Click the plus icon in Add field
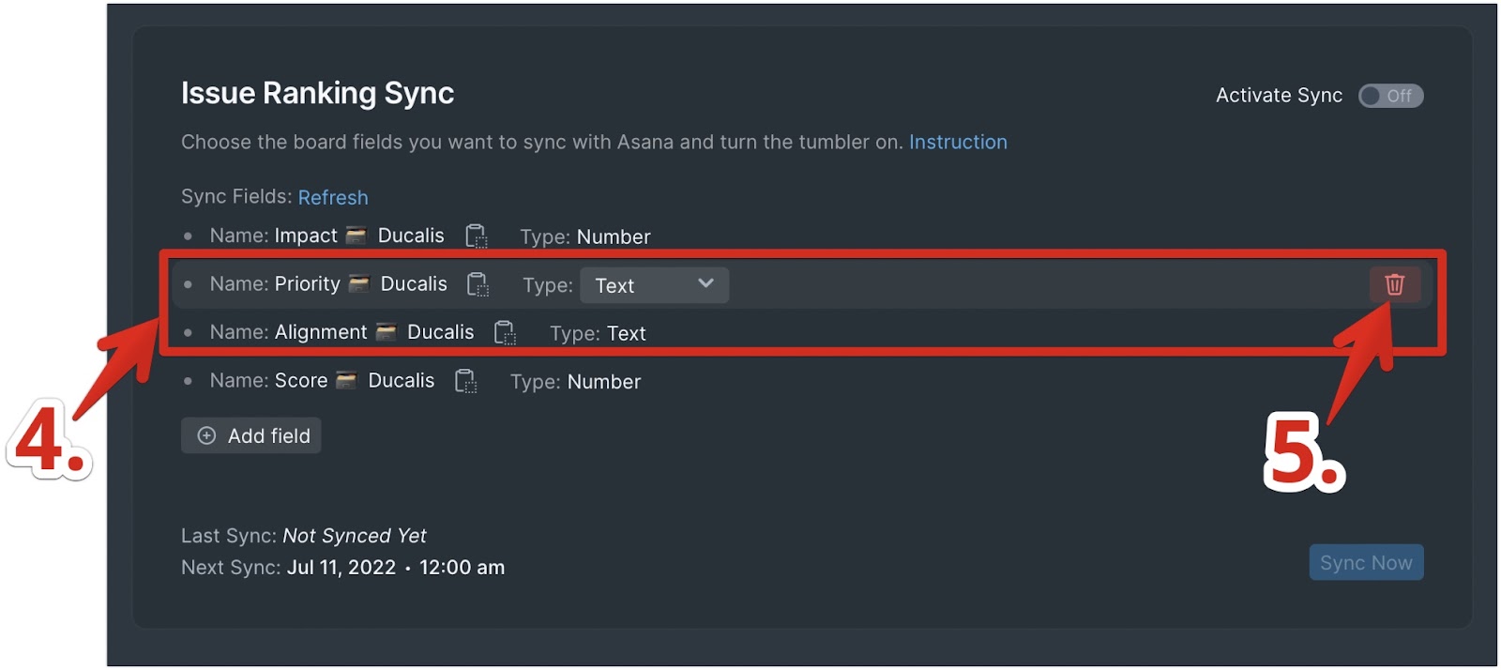 206,435
